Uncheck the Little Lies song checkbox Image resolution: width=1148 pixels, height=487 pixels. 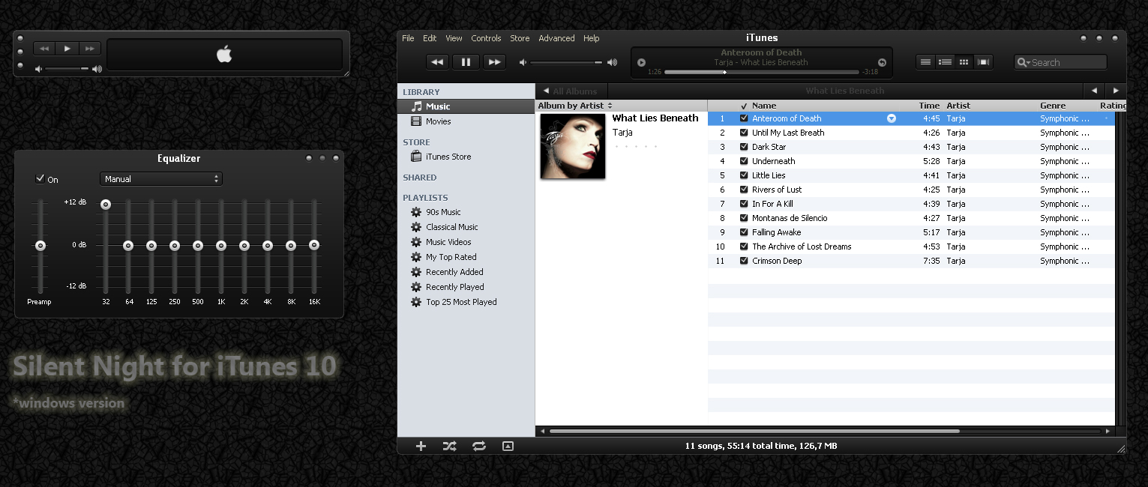744,175
